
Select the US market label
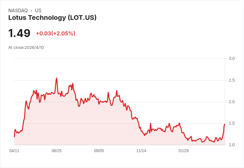38,11
